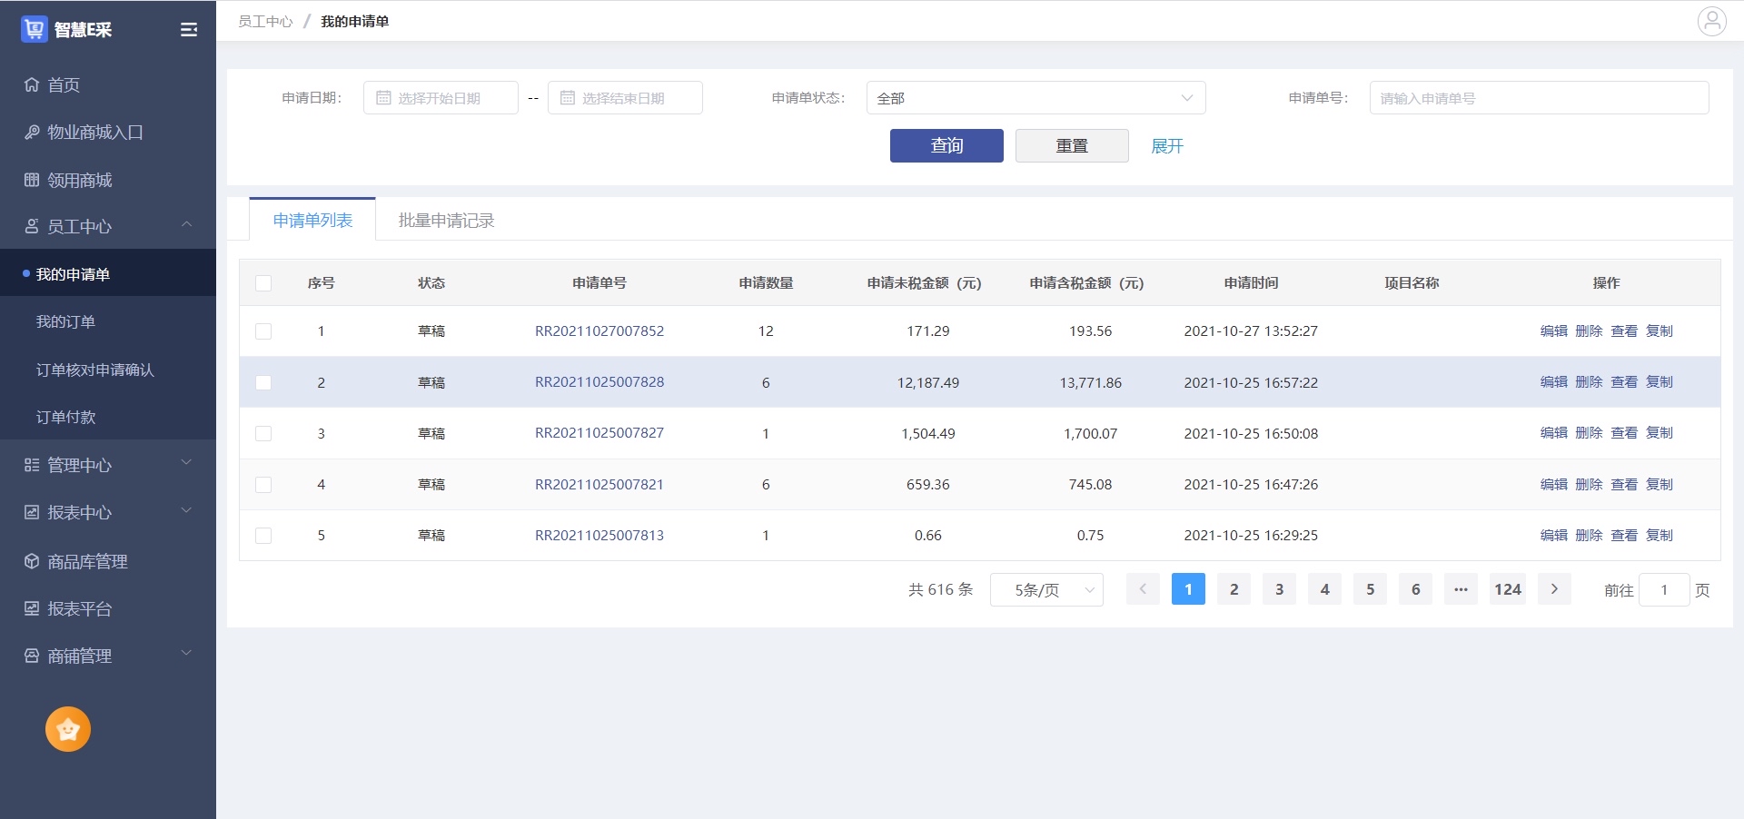
Task: Collapse the sidebar with the hamburger icon
Action: click(189, 30)
